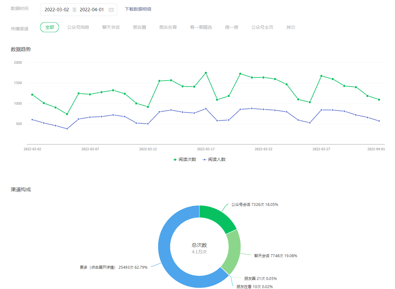Click 下载数据明细 download link
Image resolution: width=395 pixels, height=289 pixels.
point(138,9)
